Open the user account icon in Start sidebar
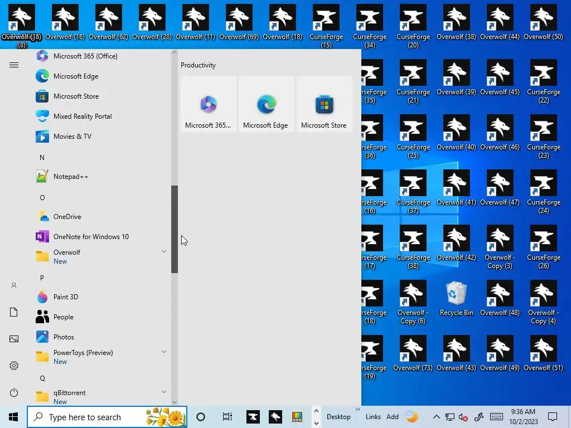571x428 pixels. (14, 285)
